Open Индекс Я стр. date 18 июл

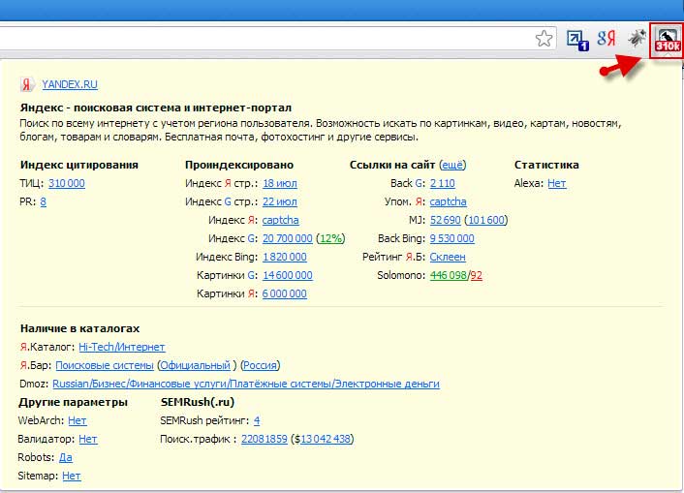[280, 183]
